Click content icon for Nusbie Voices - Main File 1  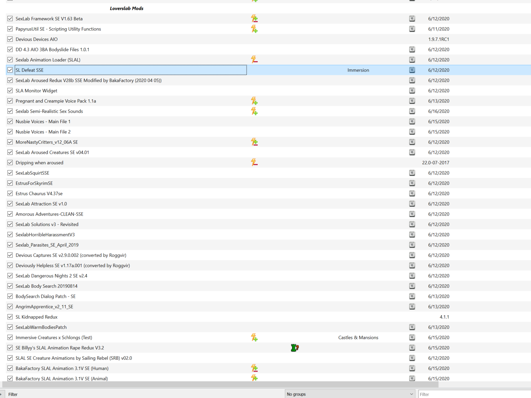pos(412,122)
